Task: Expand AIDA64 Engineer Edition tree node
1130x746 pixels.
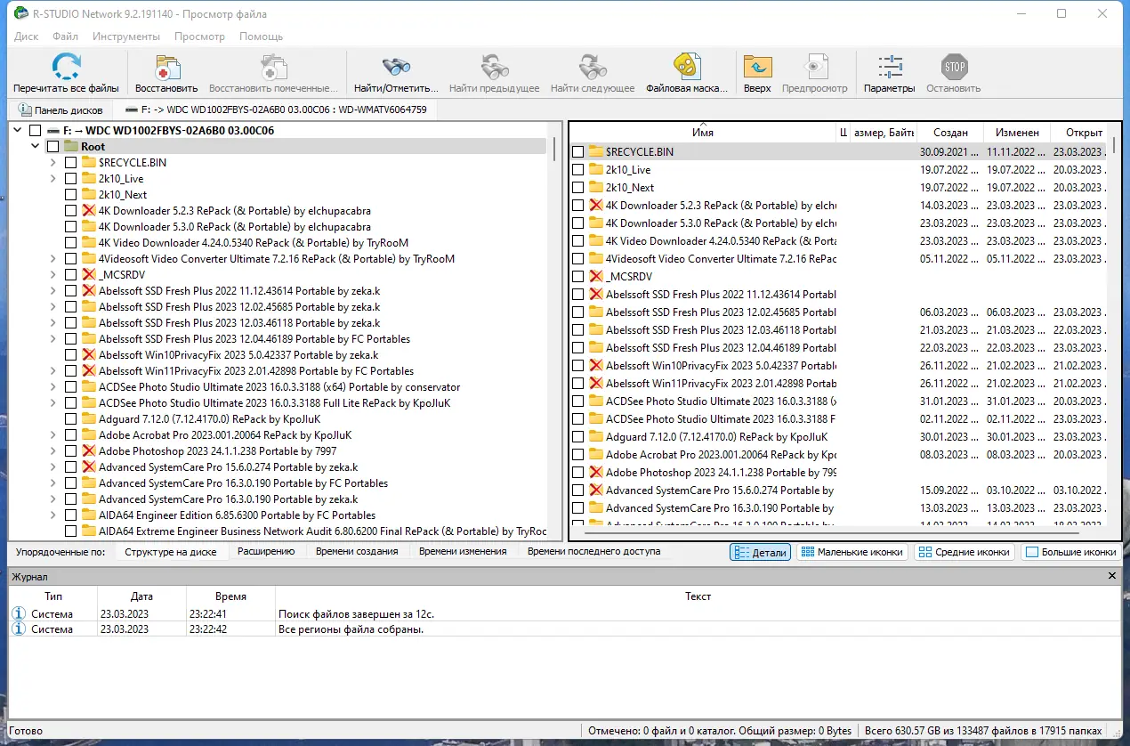Action: point(53,515)
